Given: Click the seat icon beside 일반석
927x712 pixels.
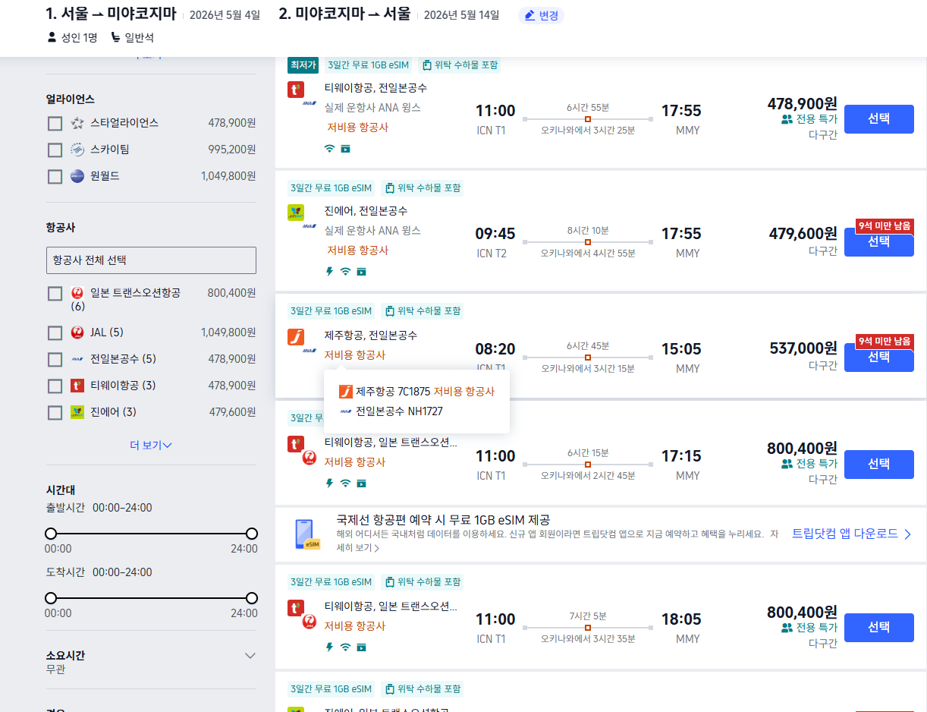Looking at the screenshot, I should click(115, 37).
